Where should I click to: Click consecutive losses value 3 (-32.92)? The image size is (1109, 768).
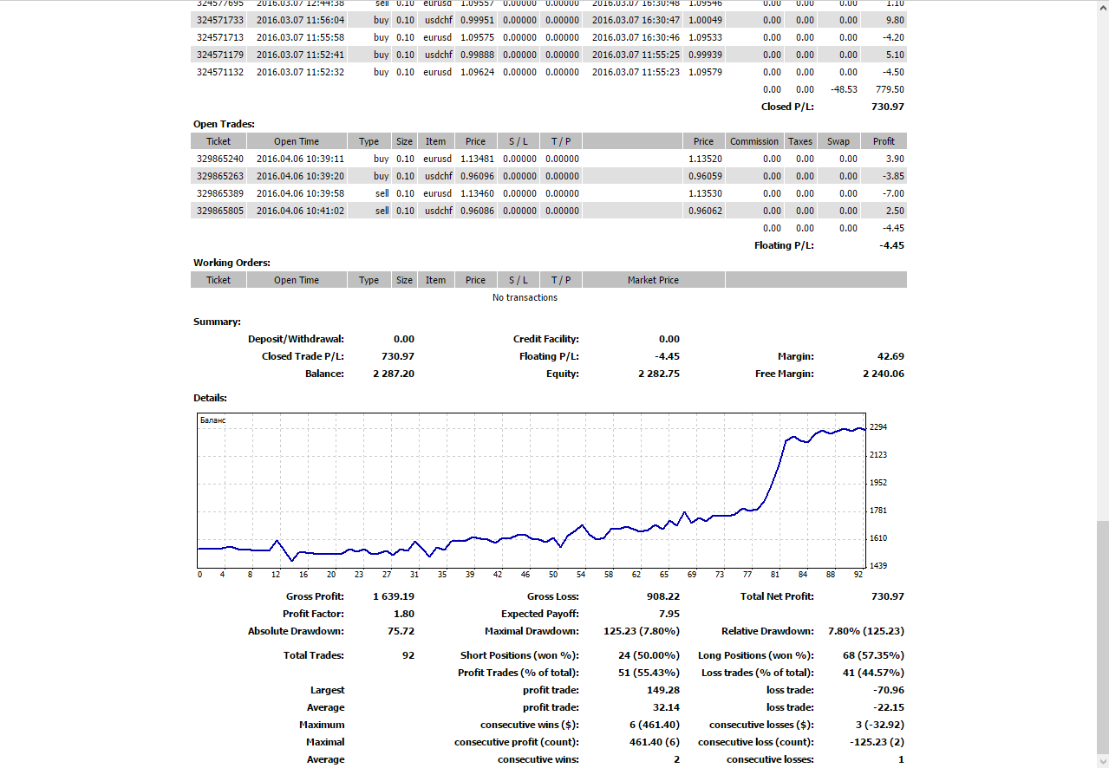click(x=879, y=725)
